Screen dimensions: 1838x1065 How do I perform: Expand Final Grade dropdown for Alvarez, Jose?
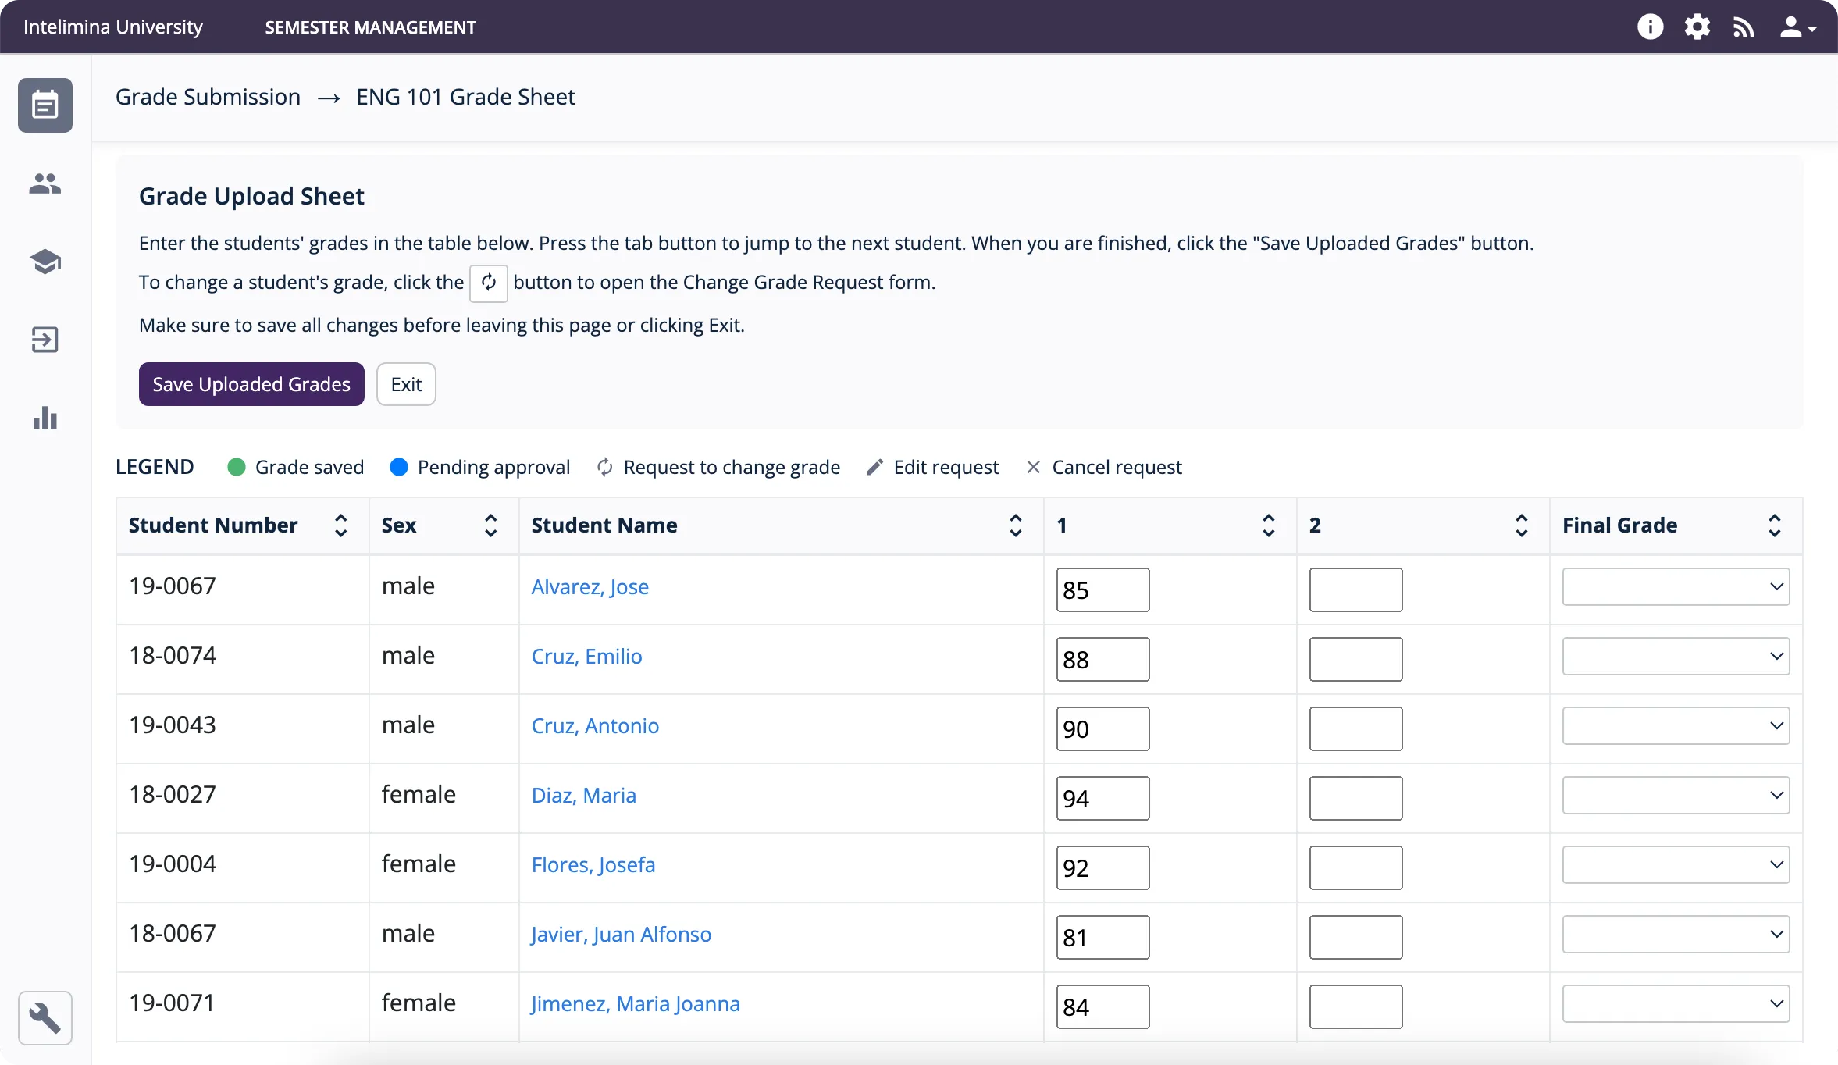tap(1676, 587)
